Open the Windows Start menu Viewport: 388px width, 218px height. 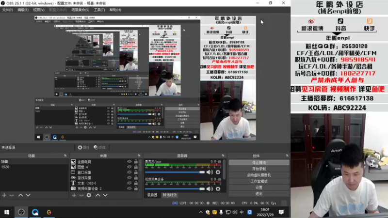(x=7, y=212)
